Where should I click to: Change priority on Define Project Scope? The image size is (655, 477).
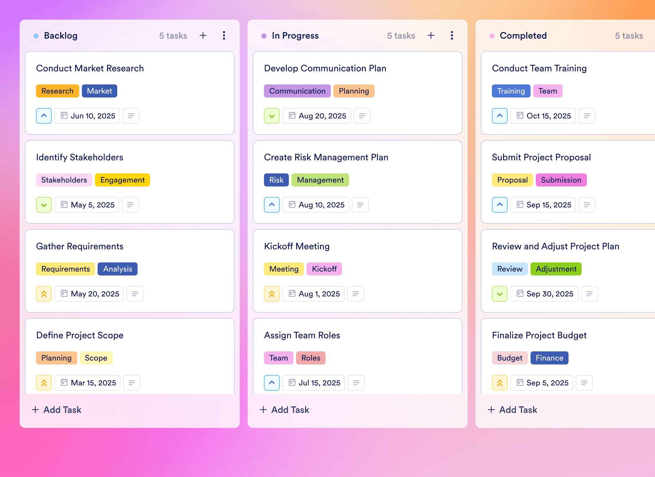point(44,383)
